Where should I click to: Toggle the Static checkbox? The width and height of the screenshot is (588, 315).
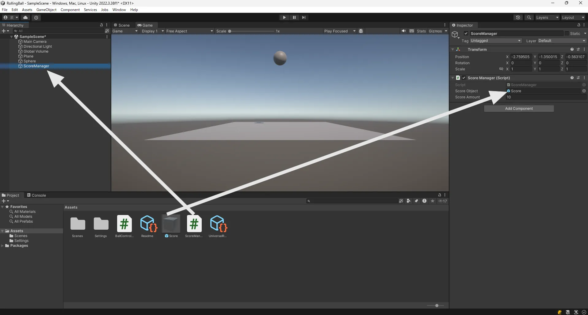pyautogui.click(x=567, y=33)
